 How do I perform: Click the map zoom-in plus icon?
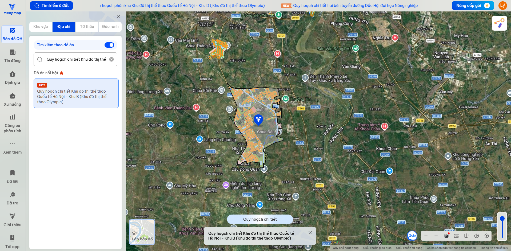436,236
